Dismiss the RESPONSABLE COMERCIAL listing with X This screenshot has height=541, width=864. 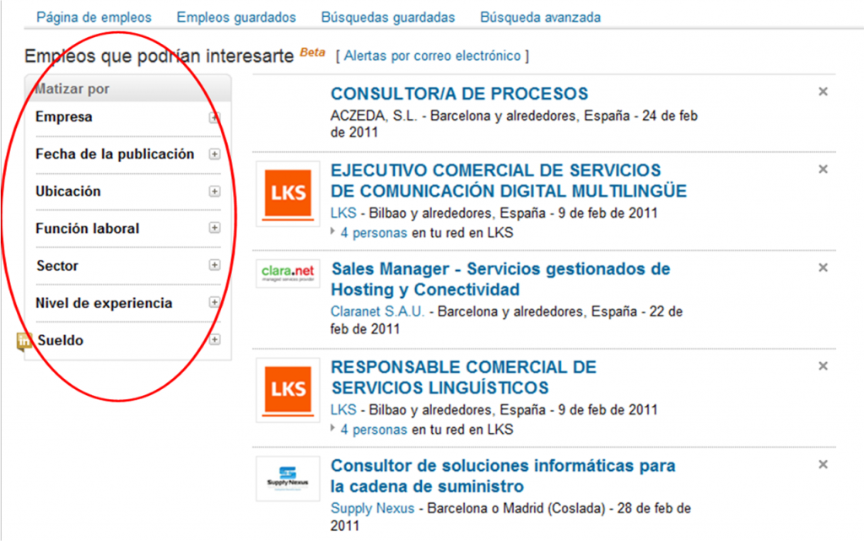click(823, 365)
